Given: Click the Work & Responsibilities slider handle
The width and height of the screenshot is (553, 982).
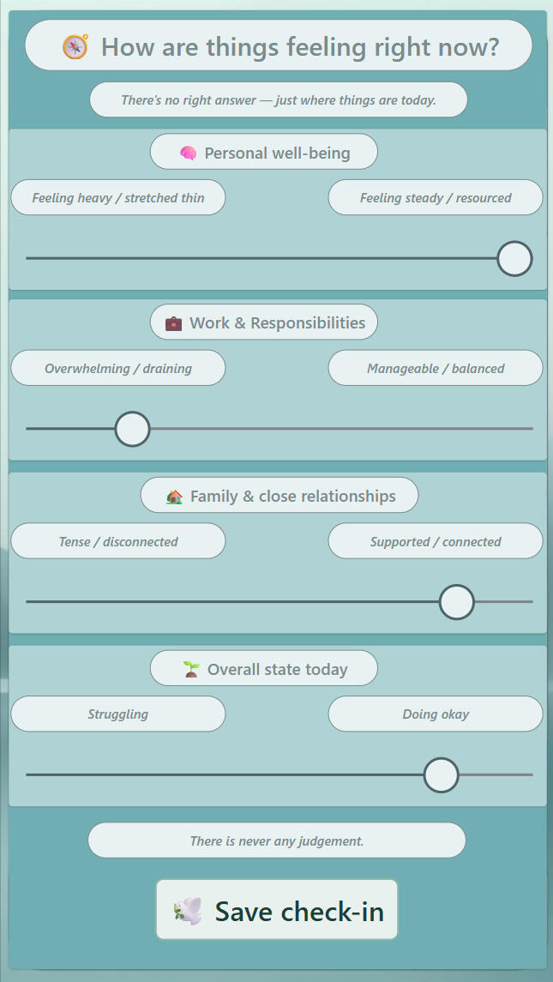Looking at the screenshot, I should click(x=131, y=428).
